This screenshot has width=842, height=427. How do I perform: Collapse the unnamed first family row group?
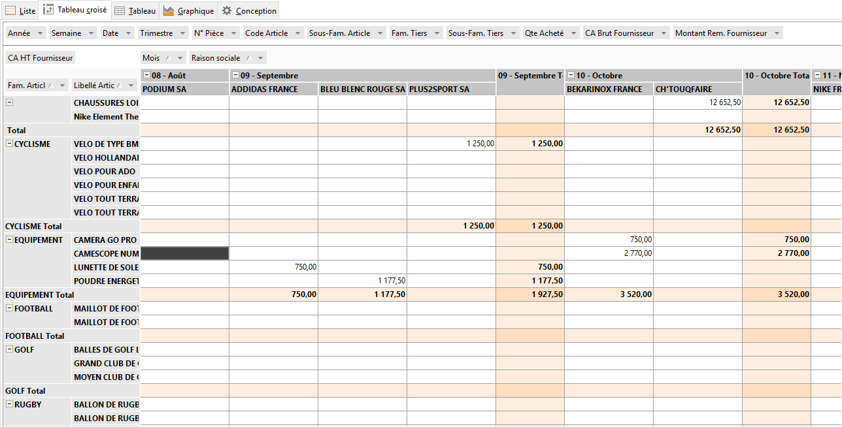tap(10, 103)
